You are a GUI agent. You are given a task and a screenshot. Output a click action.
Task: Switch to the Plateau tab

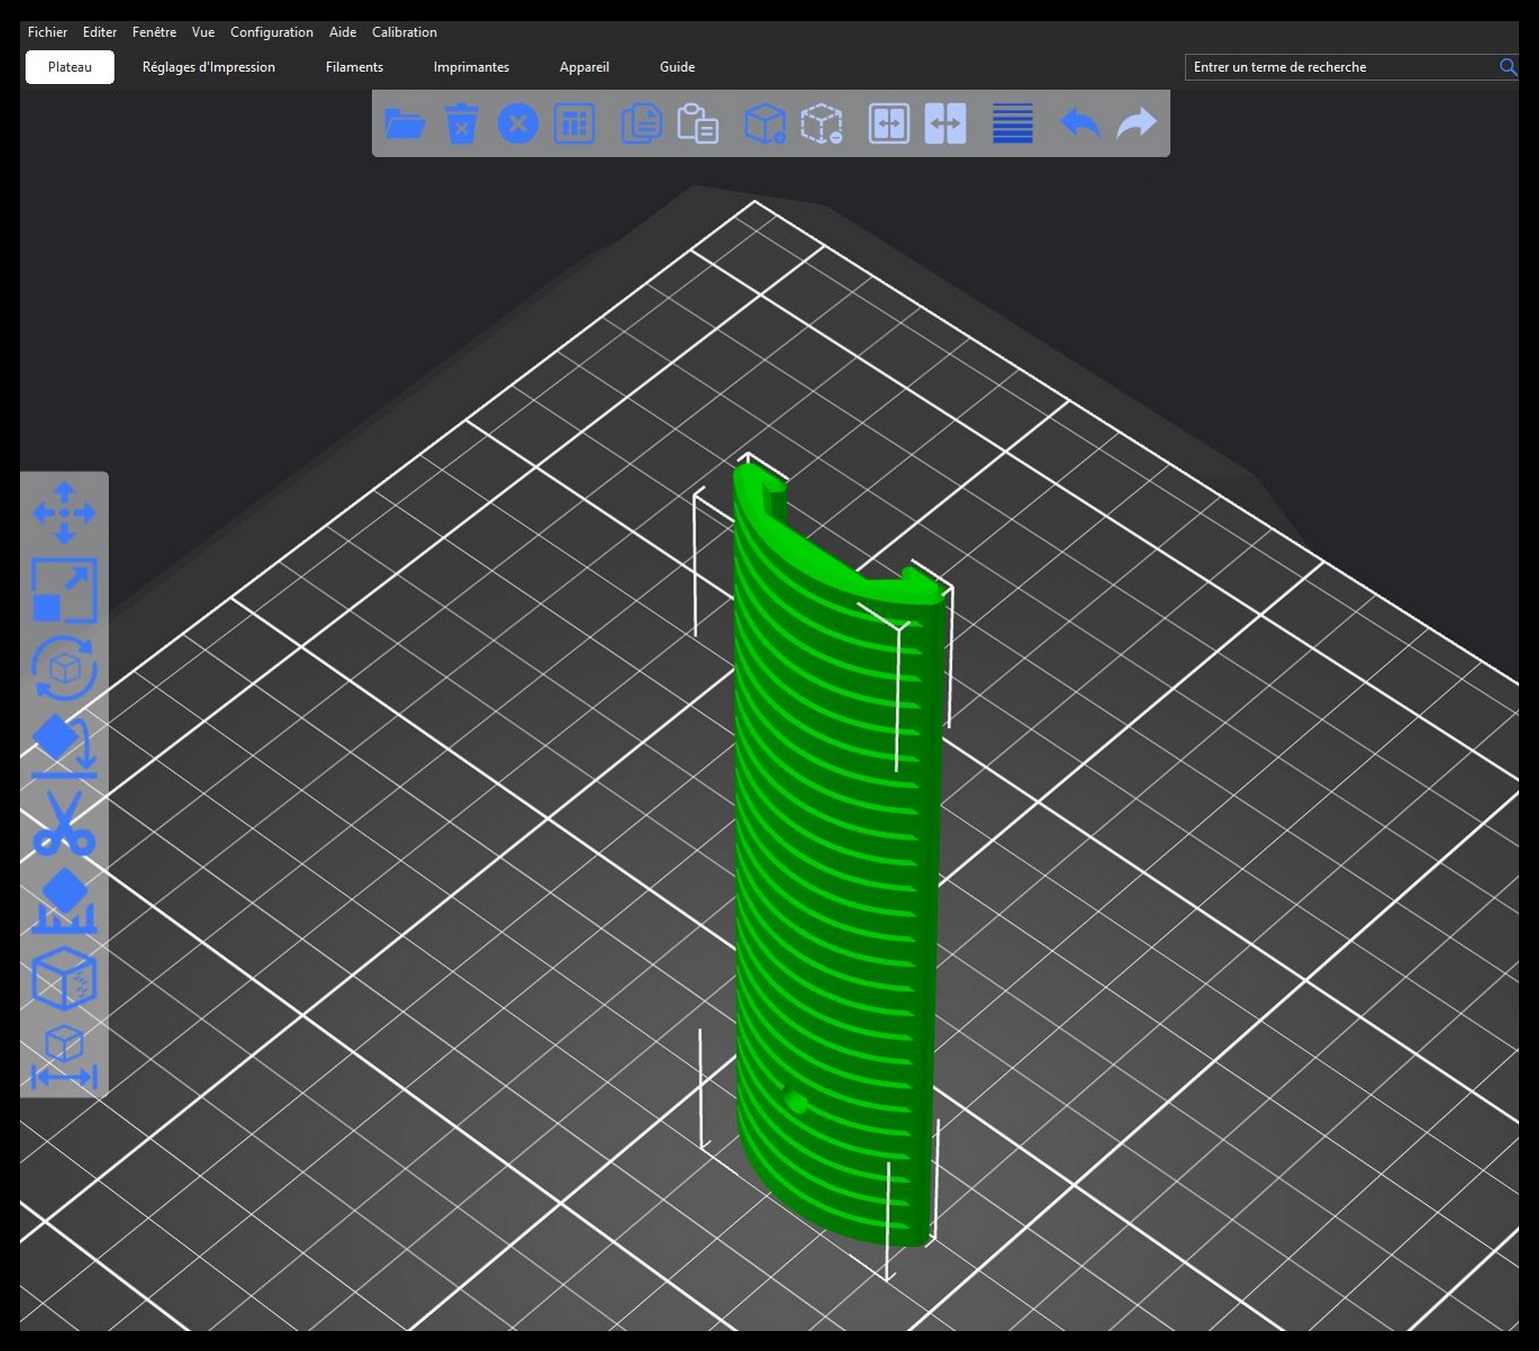pos(70,67)
